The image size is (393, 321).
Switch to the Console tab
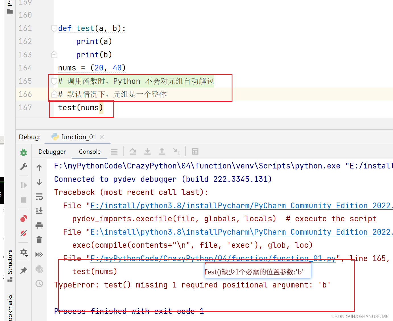(x=90, y=152)
